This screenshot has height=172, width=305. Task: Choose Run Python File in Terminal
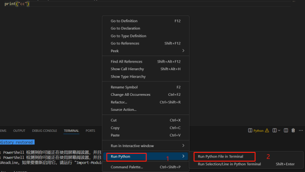246,157
